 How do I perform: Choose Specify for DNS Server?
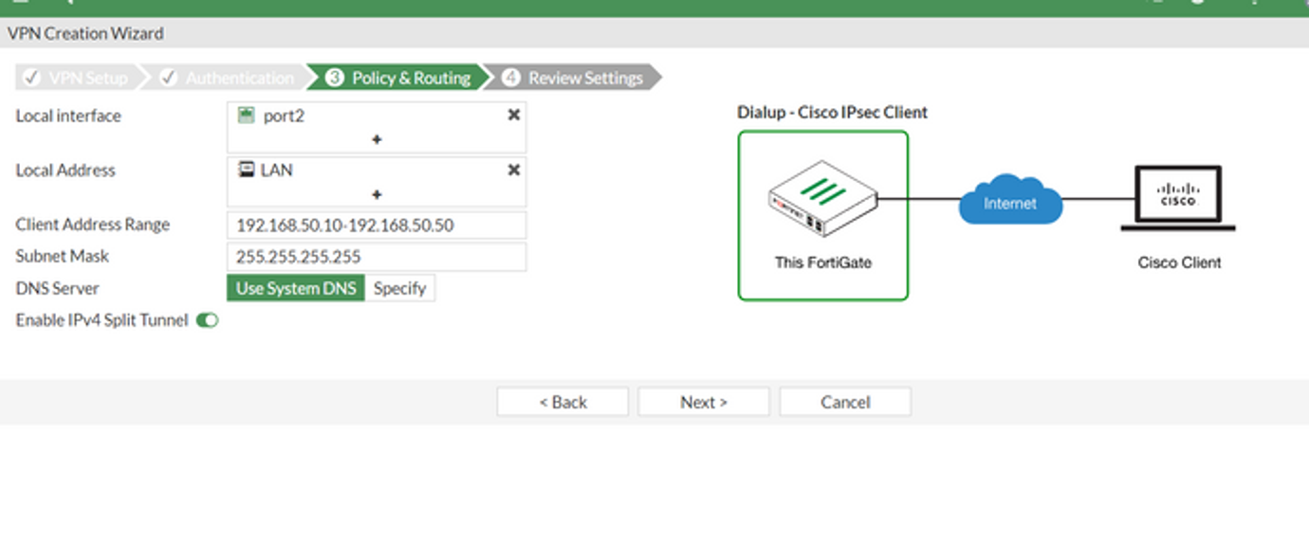click(x=399, y=288)
